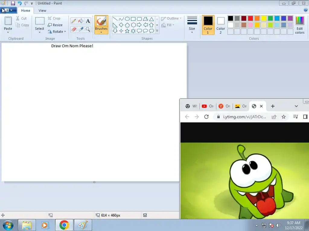Screen dimensions: 309x231
Task: Select the Magnifier tool
Action: click(x=88, y=29)
